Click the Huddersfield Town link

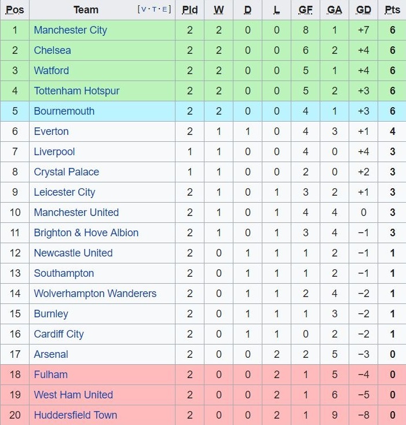tap(75, 415)
